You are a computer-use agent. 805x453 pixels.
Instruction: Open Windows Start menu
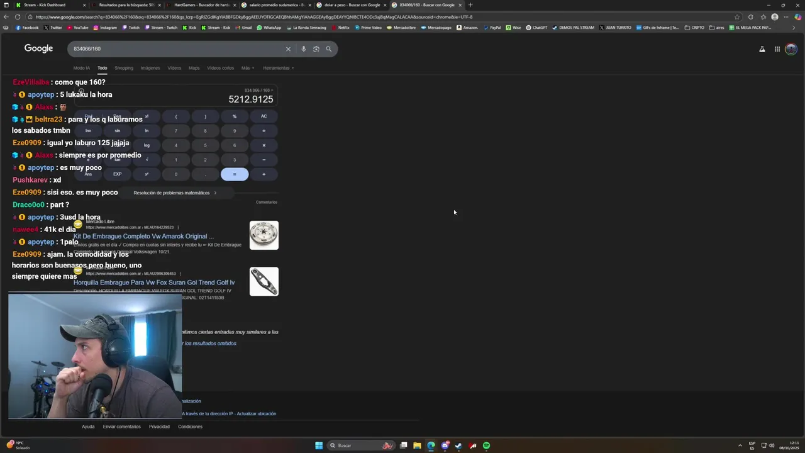tap(319, 445)
